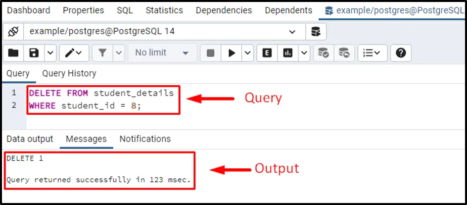Expand execute options dropdown arrow
The image size is (467, 205).
[247, 53]
